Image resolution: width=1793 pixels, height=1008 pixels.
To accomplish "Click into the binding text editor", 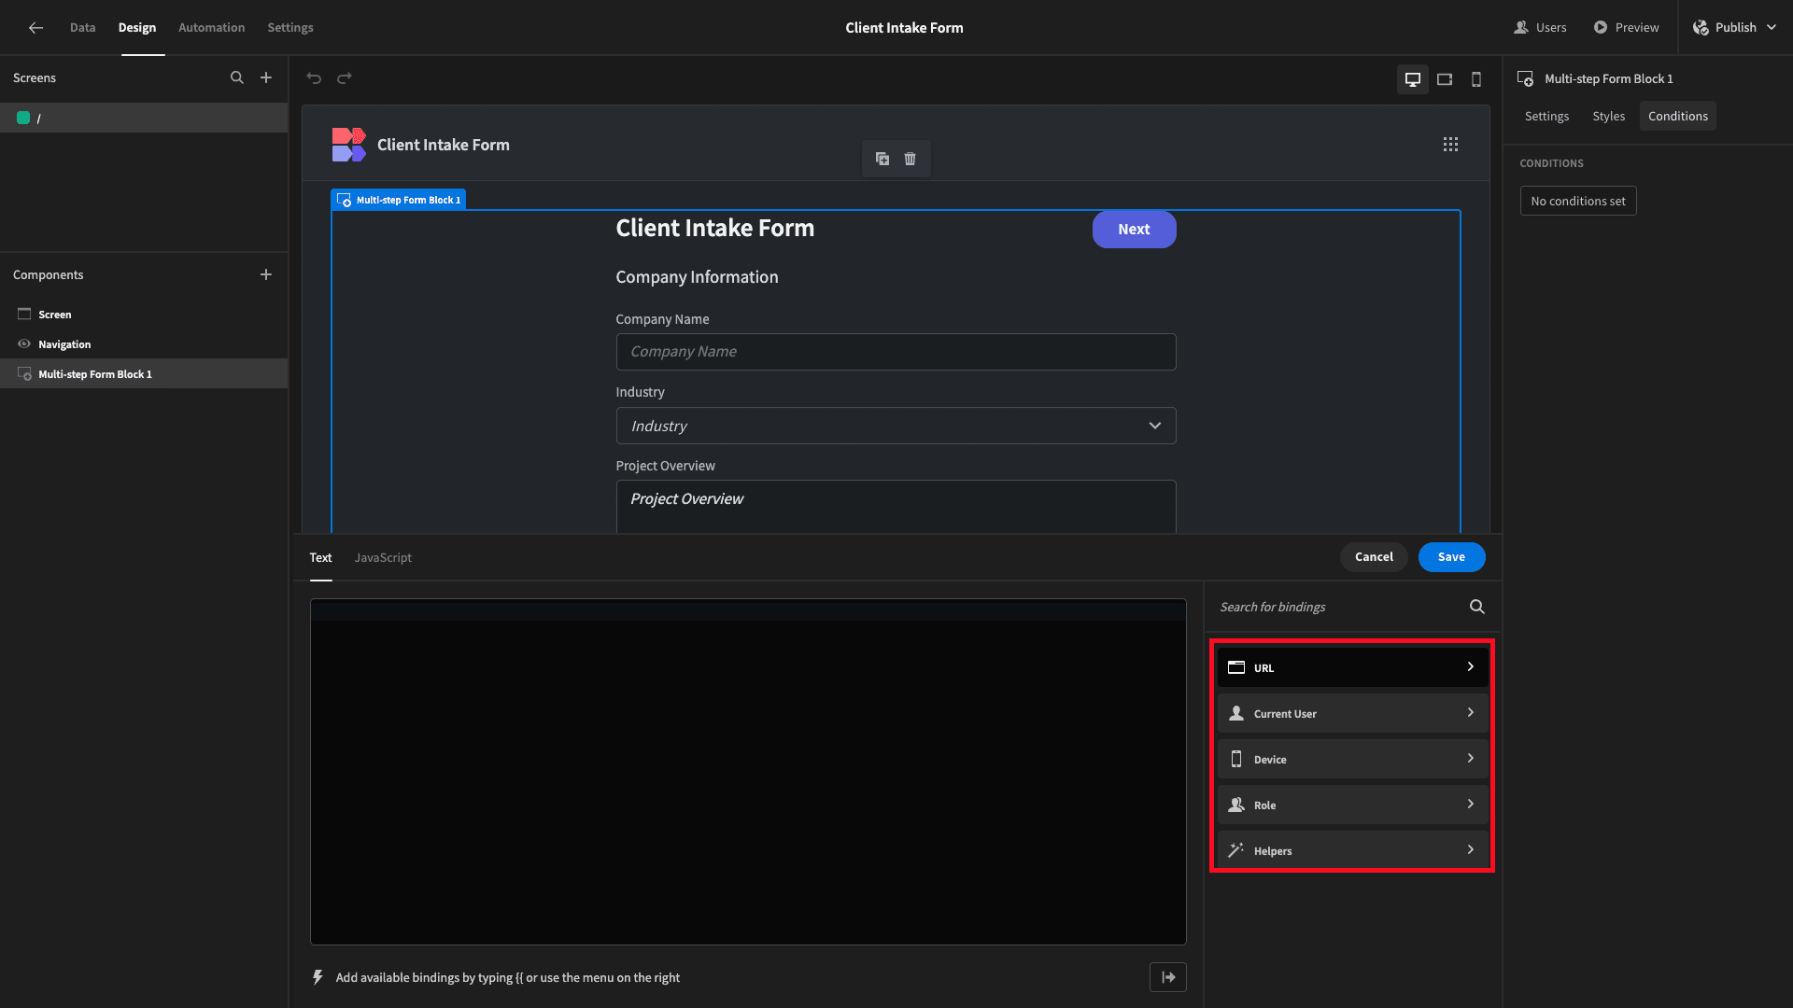I will point(748,772).
